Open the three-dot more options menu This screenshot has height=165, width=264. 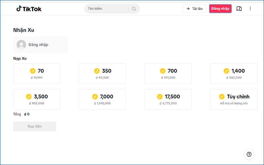[x=250, y=9]
